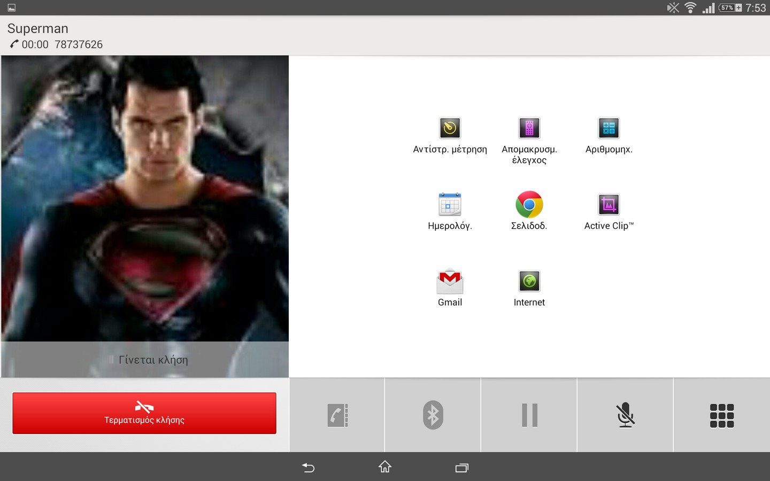The width and height of the screenshot is (770, 481).
Task: Open the contacts phonebook button
Action: pyautogui.click(x=337, y=415)
